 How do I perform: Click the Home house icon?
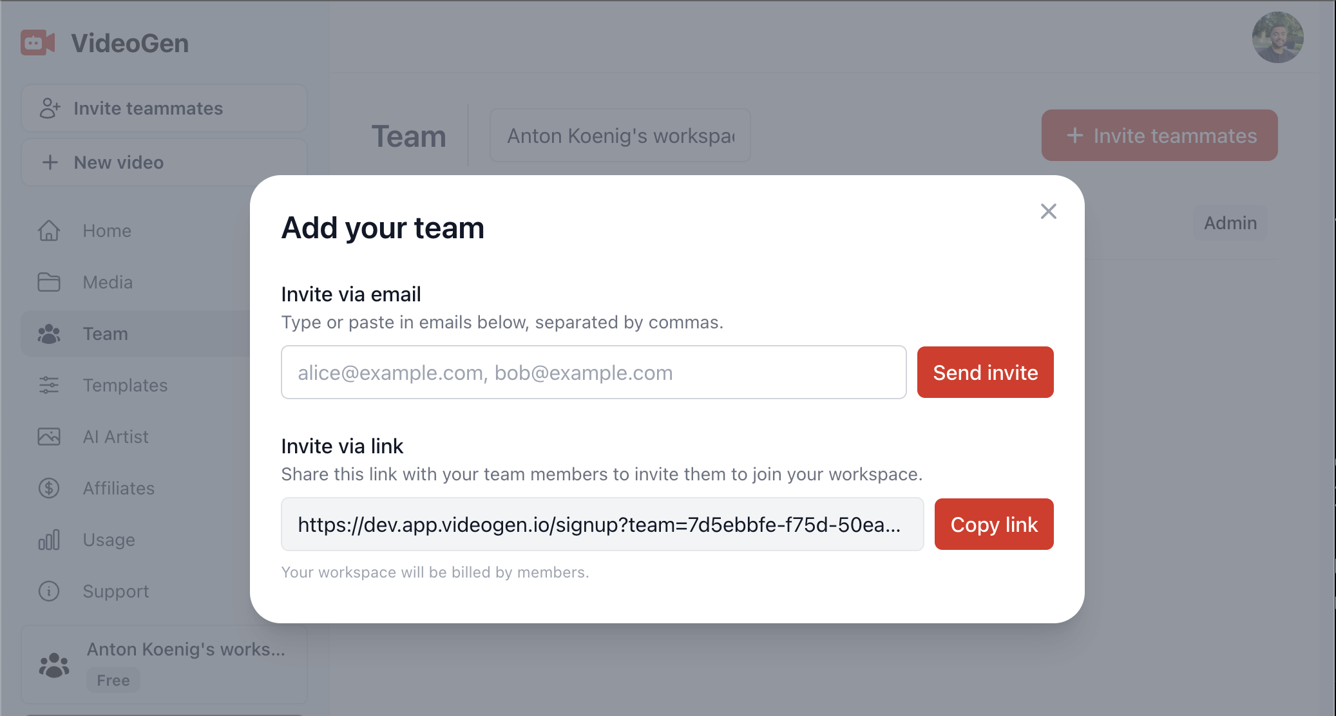[x=49, y=231]
